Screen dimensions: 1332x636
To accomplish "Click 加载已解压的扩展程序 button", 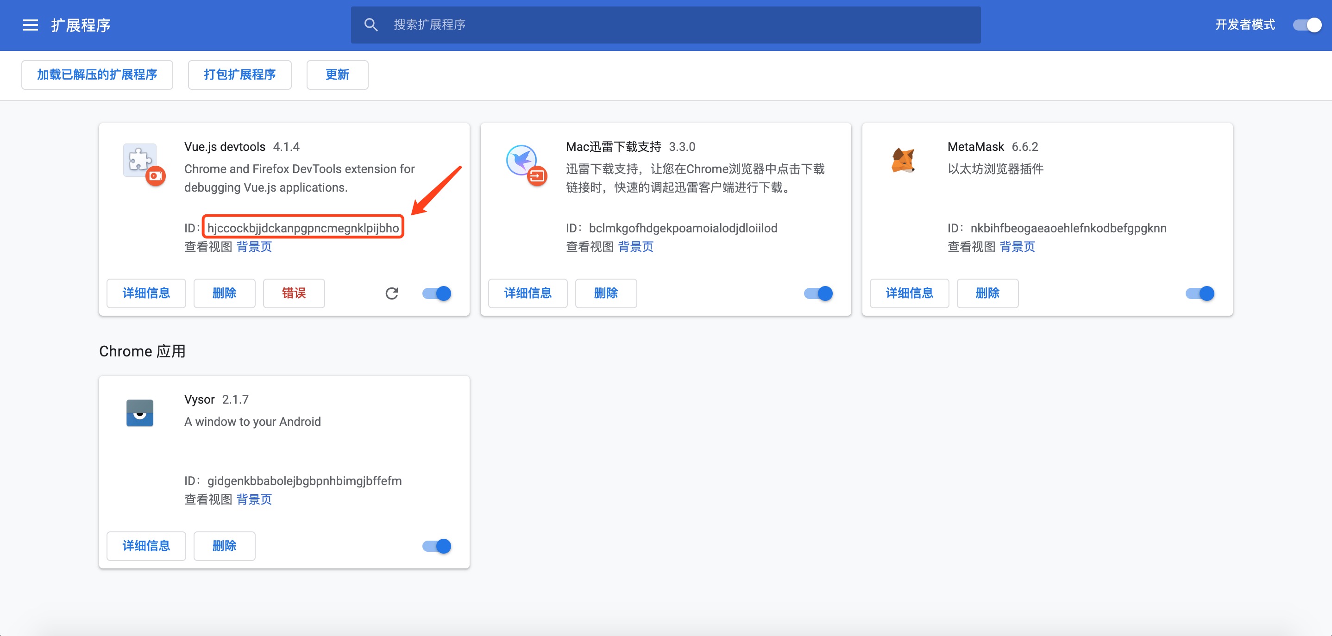I will tap(97, 75).
